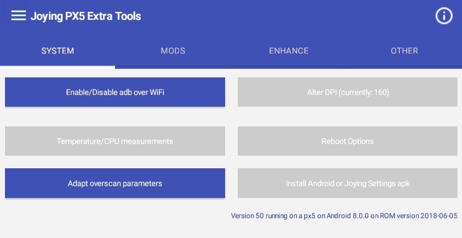Toggle adb over WiFi setting

pos(115,92)
